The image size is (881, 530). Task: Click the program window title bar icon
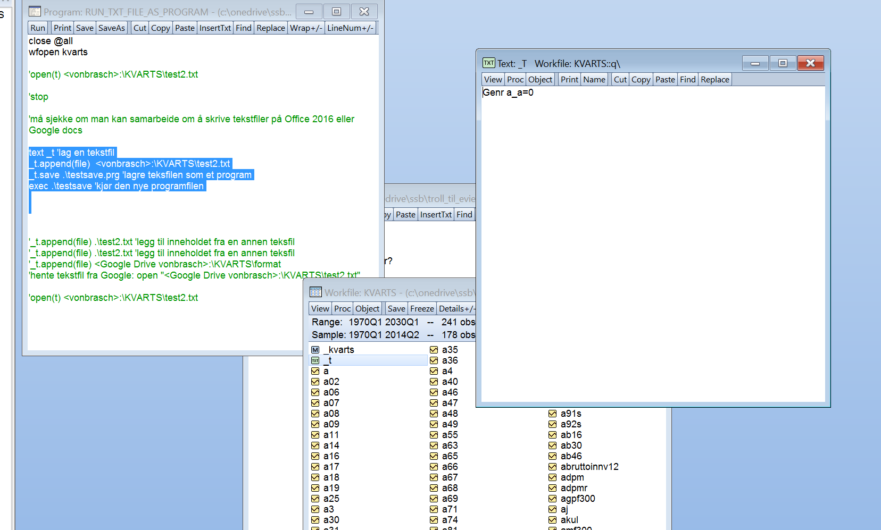[35, 11]
